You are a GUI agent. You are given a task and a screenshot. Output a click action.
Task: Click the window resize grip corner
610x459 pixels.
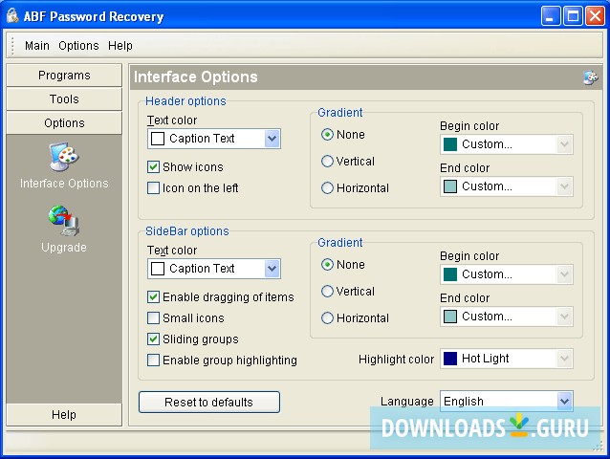pyautogui.click(x=598, y=447)
